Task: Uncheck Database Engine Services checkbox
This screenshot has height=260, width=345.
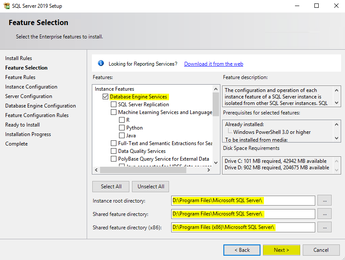Action: (106, 97)
